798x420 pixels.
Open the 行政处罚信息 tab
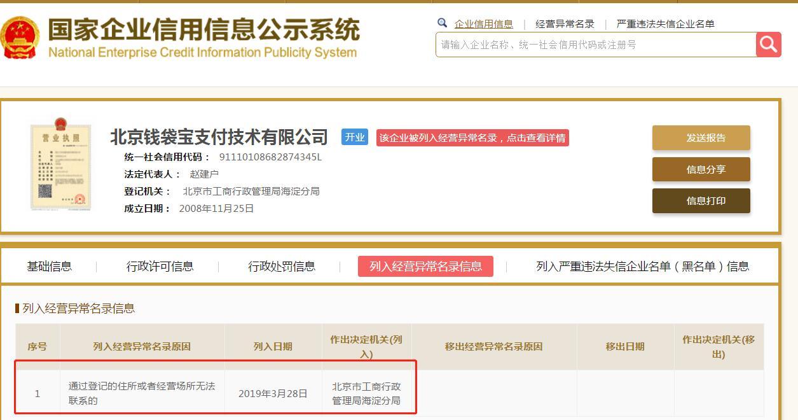tap(281, 267)
